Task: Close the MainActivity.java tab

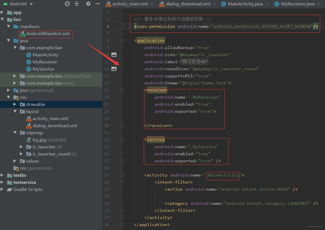Action: pyautogui.click(x=267, y=4)
